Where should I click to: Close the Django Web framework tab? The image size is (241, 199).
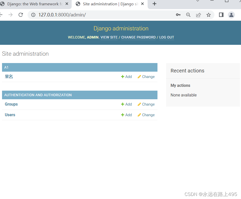click(67, 4)
